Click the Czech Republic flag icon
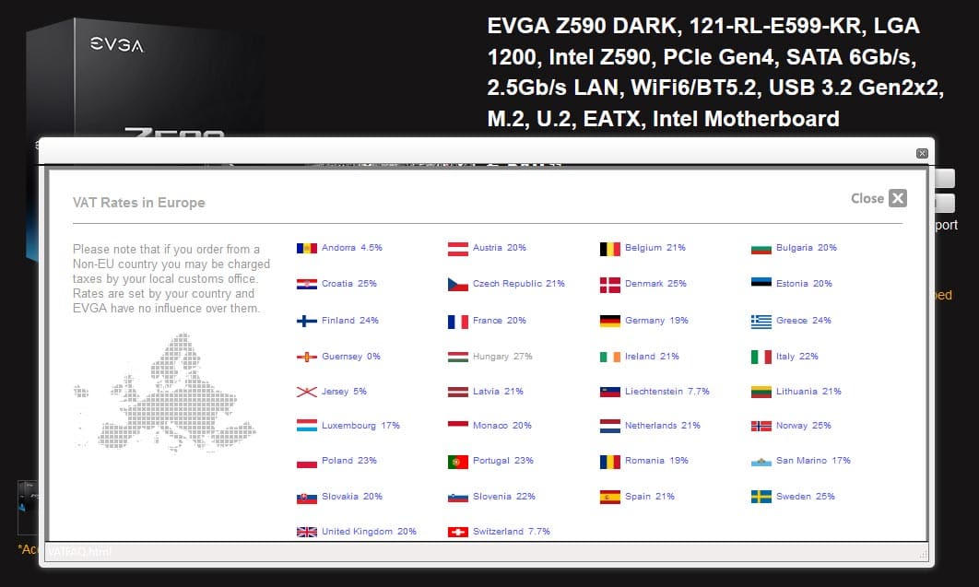This screenshot has width=979, height=587. pos(457,285)
